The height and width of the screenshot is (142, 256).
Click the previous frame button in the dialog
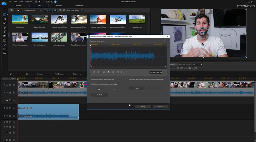(104, 72)
